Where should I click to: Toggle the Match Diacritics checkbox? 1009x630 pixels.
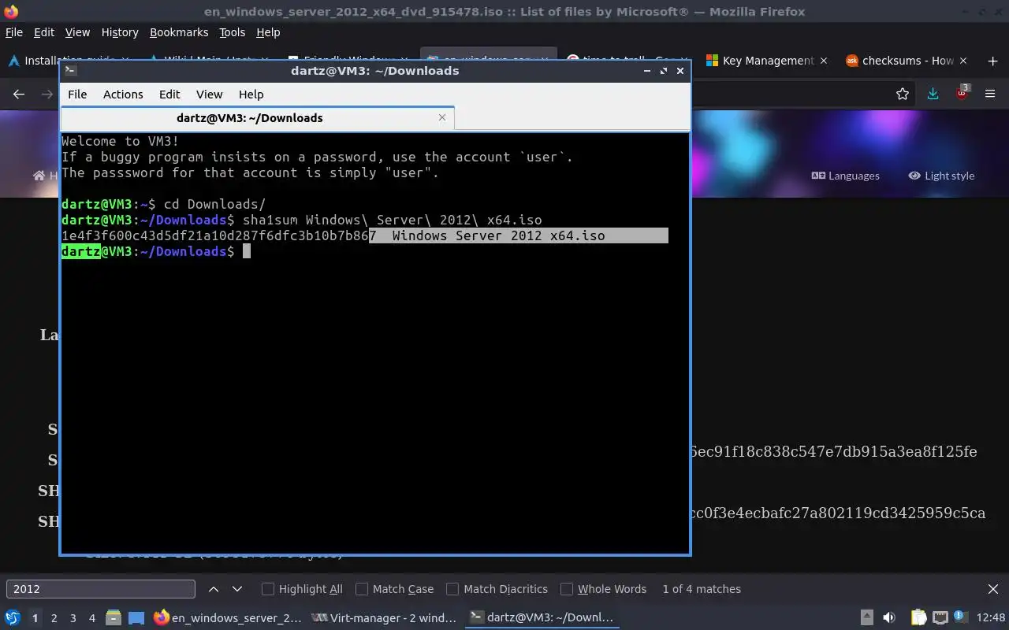coord(497,589)
